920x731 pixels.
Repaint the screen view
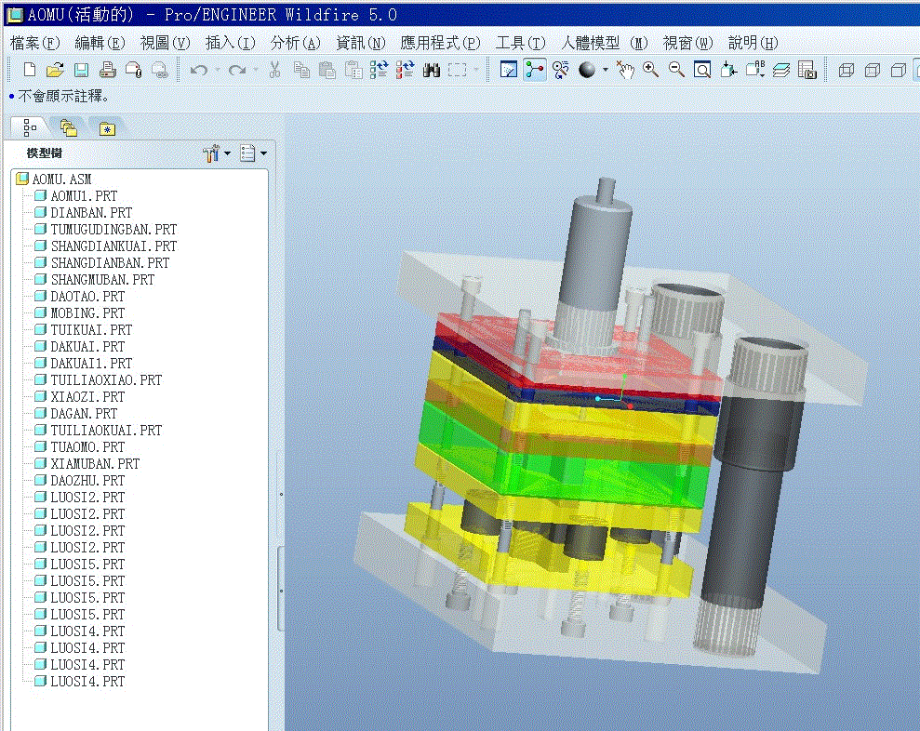[509, 70]
